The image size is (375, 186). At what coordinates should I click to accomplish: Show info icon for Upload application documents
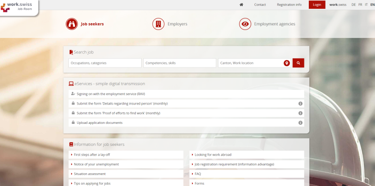[300, 123]
